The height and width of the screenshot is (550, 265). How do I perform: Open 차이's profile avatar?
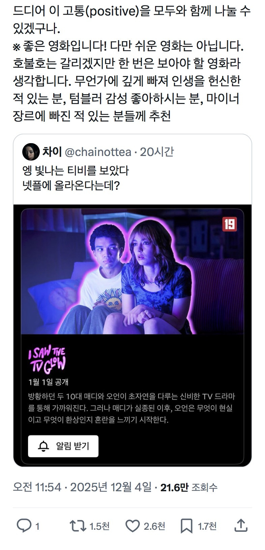(31, 152)
